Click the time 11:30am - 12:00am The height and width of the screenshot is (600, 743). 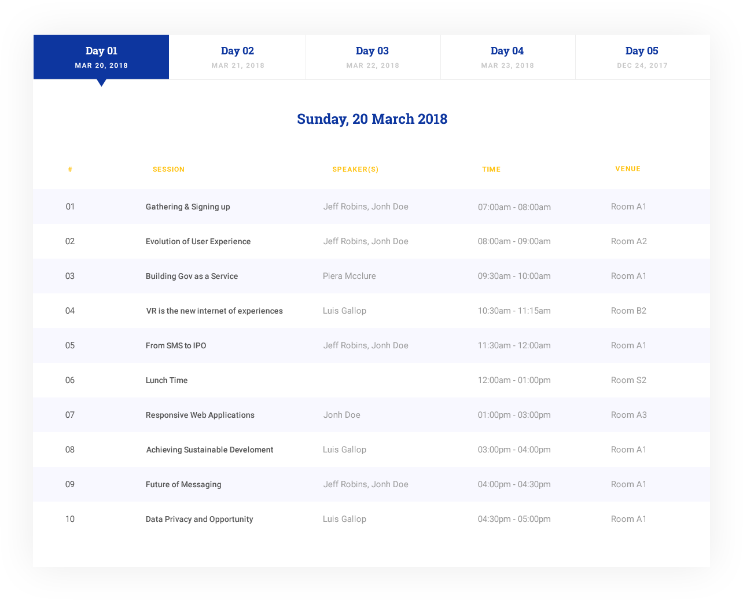coord(514,345)
